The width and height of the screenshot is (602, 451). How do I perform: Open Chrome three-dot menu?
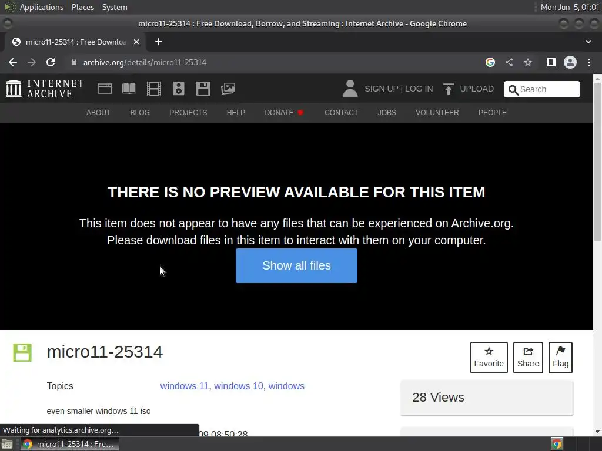coord(589,62)
